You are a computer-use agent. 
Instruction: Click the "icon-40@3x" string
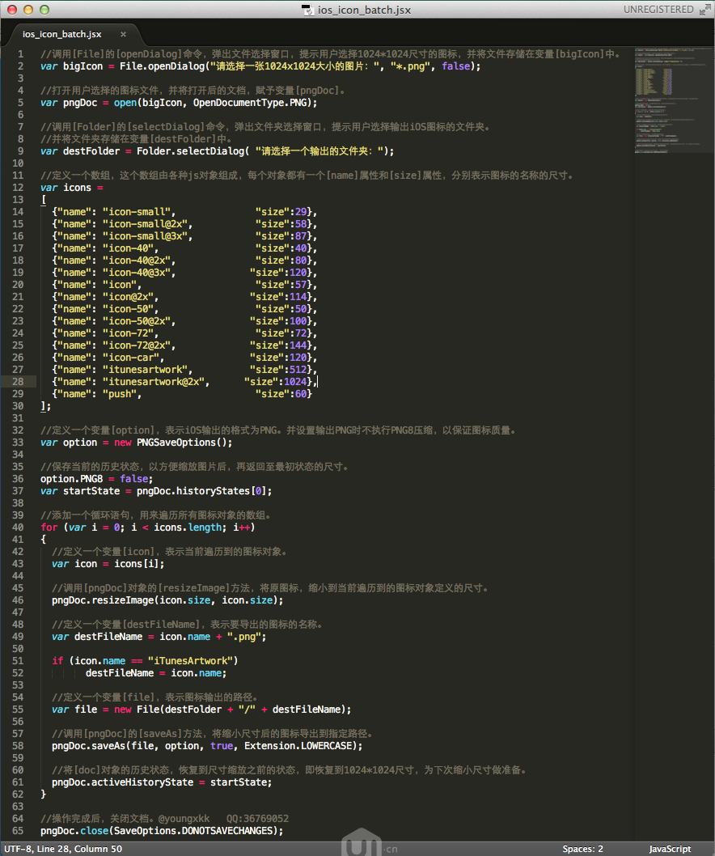tap(137, 273)
